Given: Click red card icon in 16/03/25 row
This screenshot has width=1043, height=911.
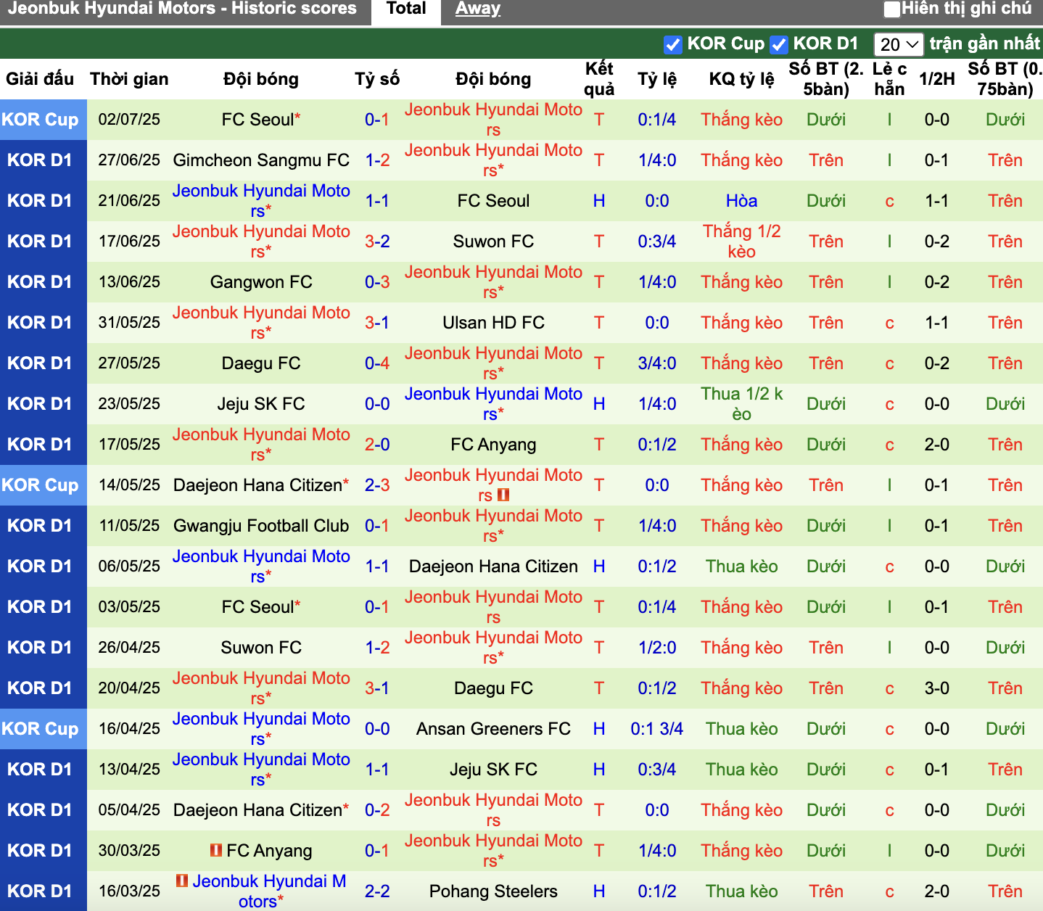Looking at the screenshot, I should (x=182, y=881).
